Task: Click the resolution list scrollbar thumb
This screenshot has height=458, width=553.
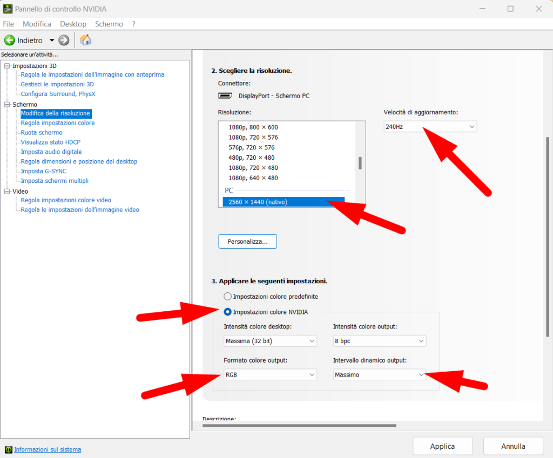Action: [x=360, y=163]
